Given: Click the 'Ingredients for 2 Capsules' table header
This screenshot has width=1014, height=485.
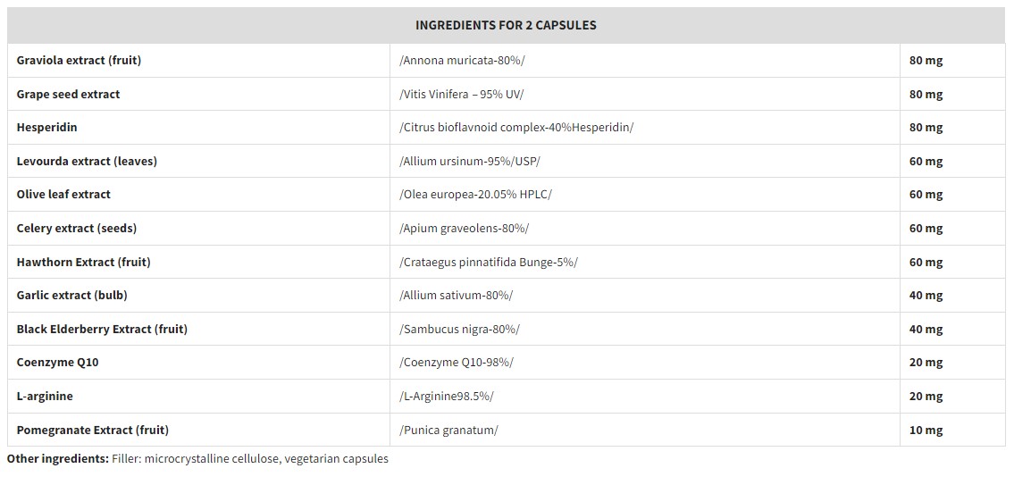Looking at the screenshot, I should (506, 25).
